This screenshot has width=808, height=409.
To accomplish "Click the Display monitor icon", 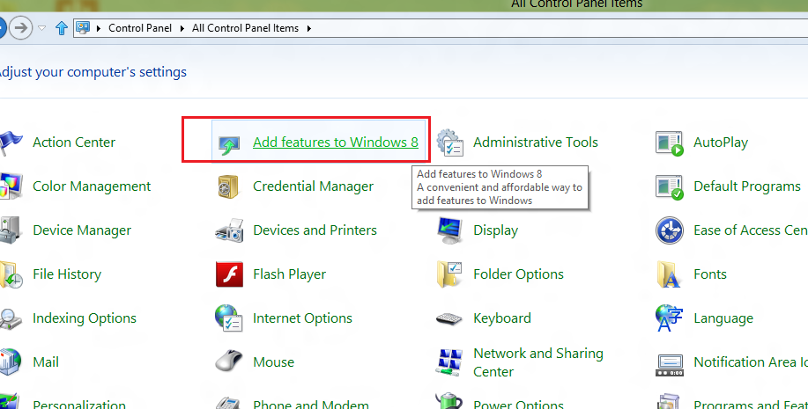I will (449, 230).
